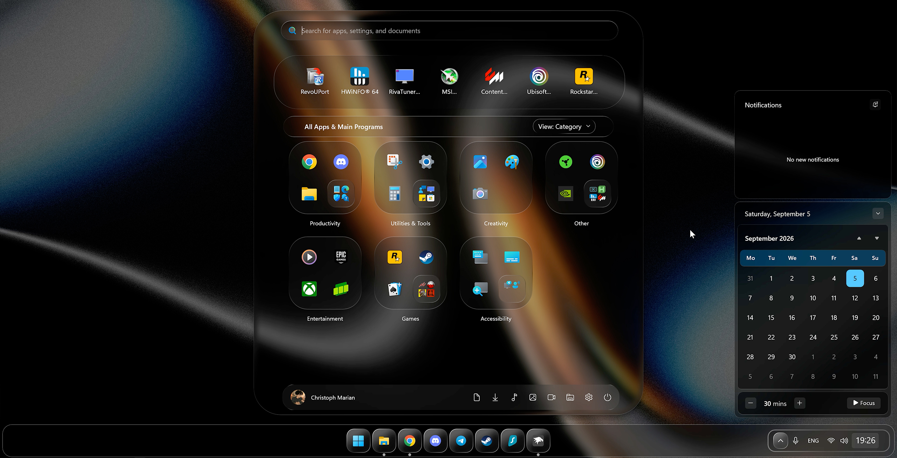The image size is (897, 458).
Task: Show hidden icons tray chevron
Action: click(x=780, y=441)
